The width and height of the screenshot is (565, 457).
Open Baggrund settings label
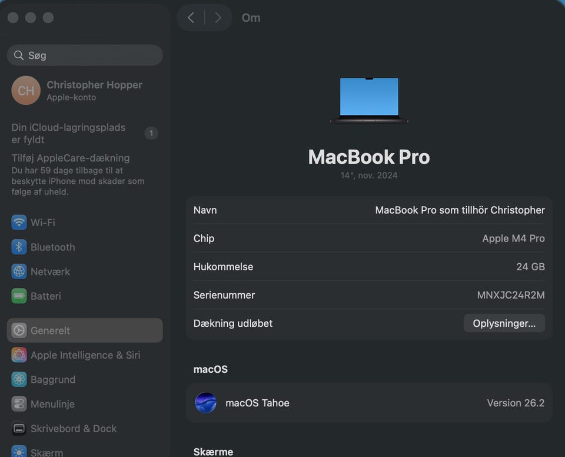pyautogui.click(x=53, y=379)
